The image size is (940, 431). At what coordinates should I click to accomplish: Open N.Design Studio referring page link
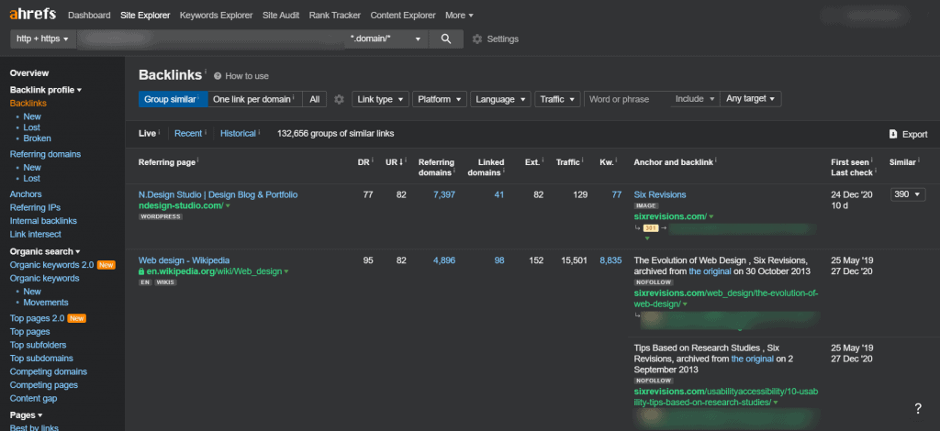[x=218, y=194]
